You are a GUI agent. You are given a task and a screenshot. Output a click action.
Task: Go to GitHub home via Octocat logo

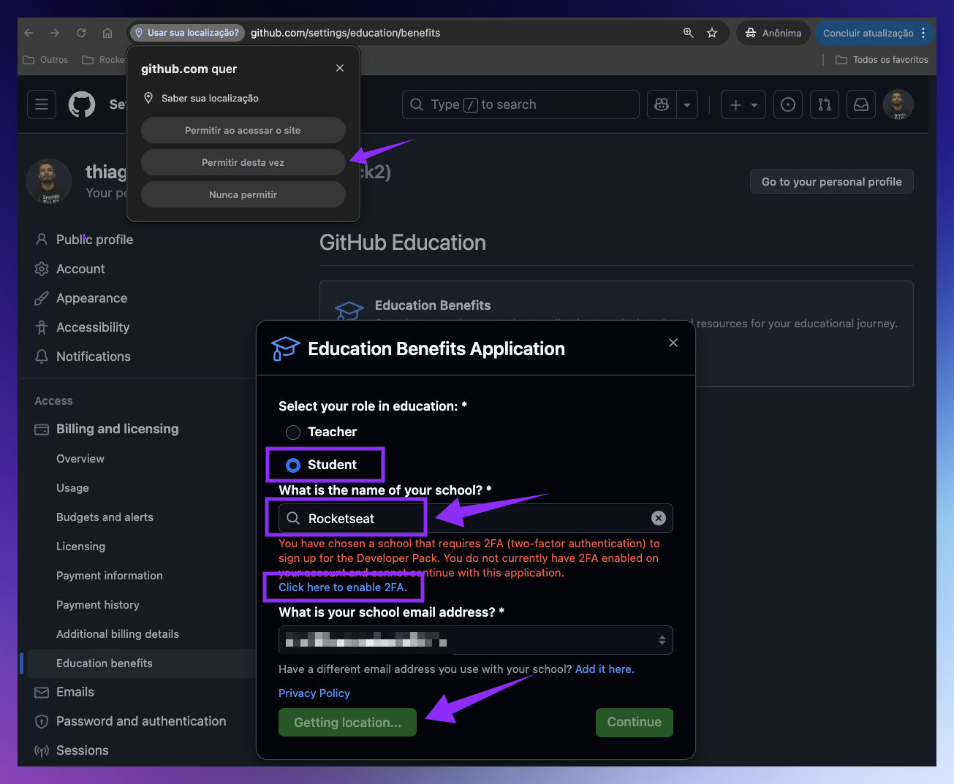tap(82, 104)
